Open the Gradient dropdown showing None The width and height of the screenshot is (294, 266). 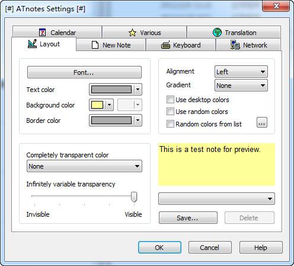[x=241, y=85]
